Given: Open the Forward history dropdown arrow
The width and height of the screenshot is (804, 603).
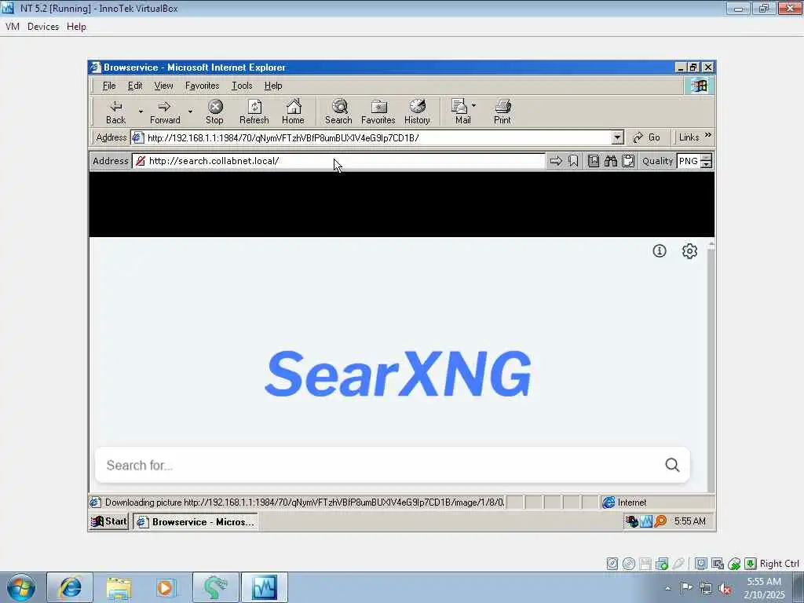Looking at the screenshot, I should (190, 111).
